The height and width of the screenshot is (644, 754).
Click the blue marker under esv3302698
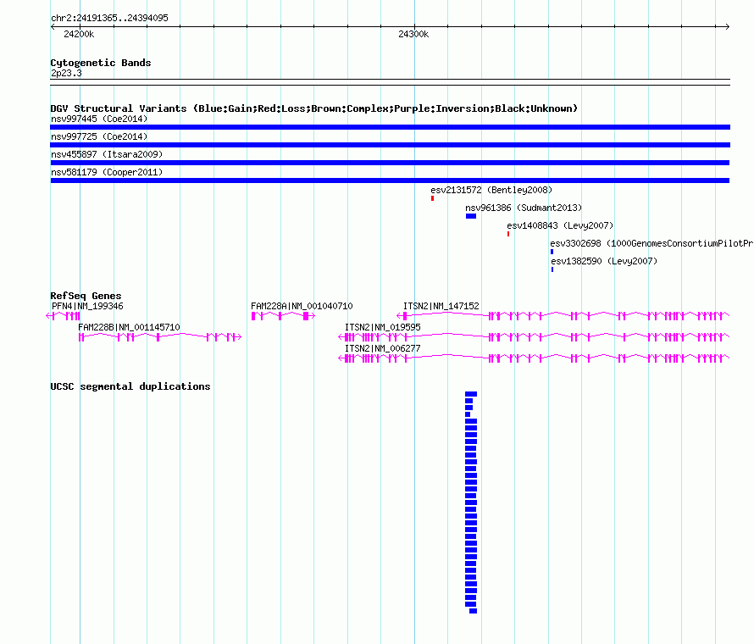(552, 252)
